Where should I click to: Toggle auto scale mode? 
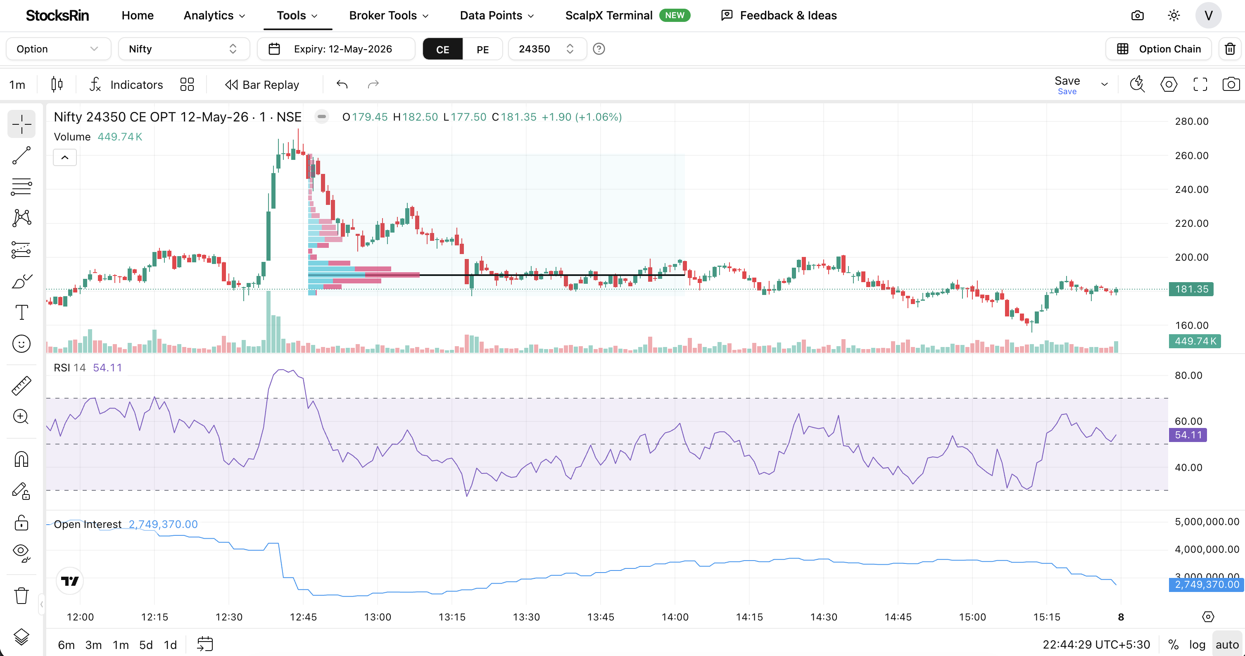(x=1227, y=644)
